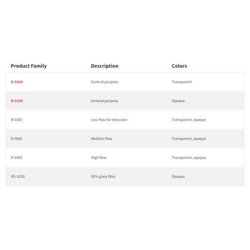Open the R-5100 product family link
The width and height of the screenshot is (250, 250).
[x=17, y=101]
